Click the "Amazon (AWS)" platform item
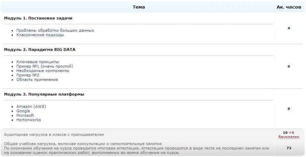Viewport: 306px width, 157px height. tap(31, 106)
